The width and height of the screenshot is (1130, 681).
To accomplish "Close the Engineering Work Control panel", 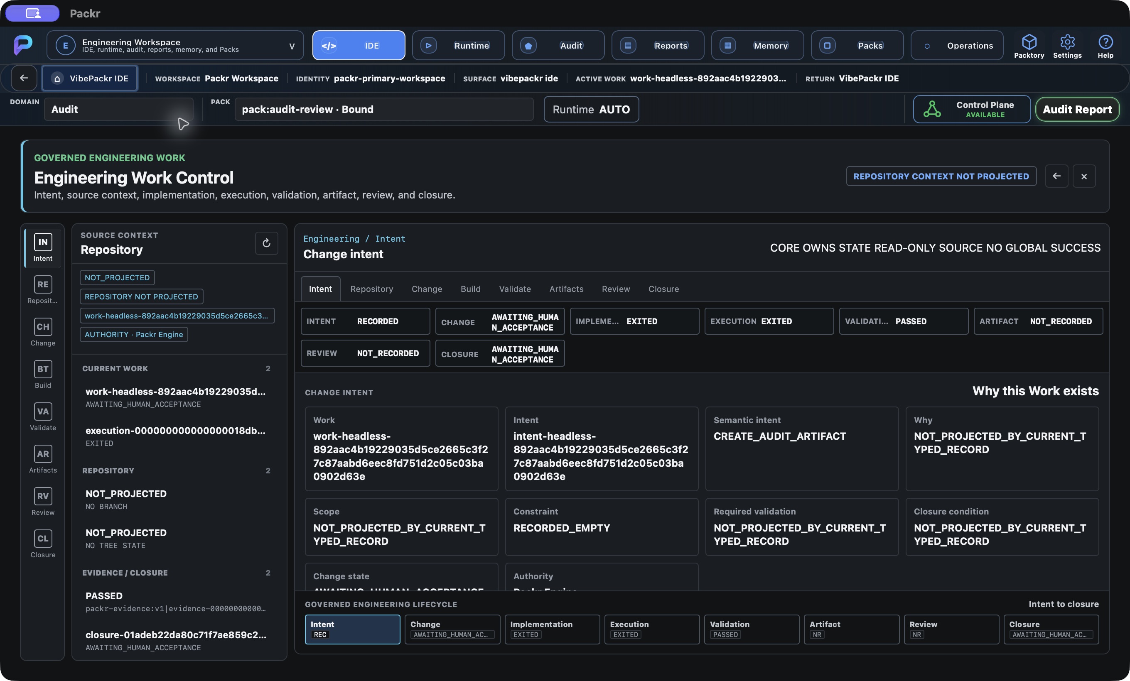I will 1084,176.
